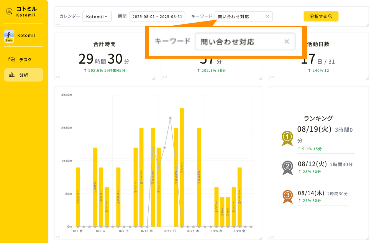Click the bronze third place medal icon

tap(288, 197)
